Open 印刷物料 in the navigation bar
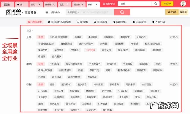The width and height of the screenshot is (190, 114). (x=120, y=22)
